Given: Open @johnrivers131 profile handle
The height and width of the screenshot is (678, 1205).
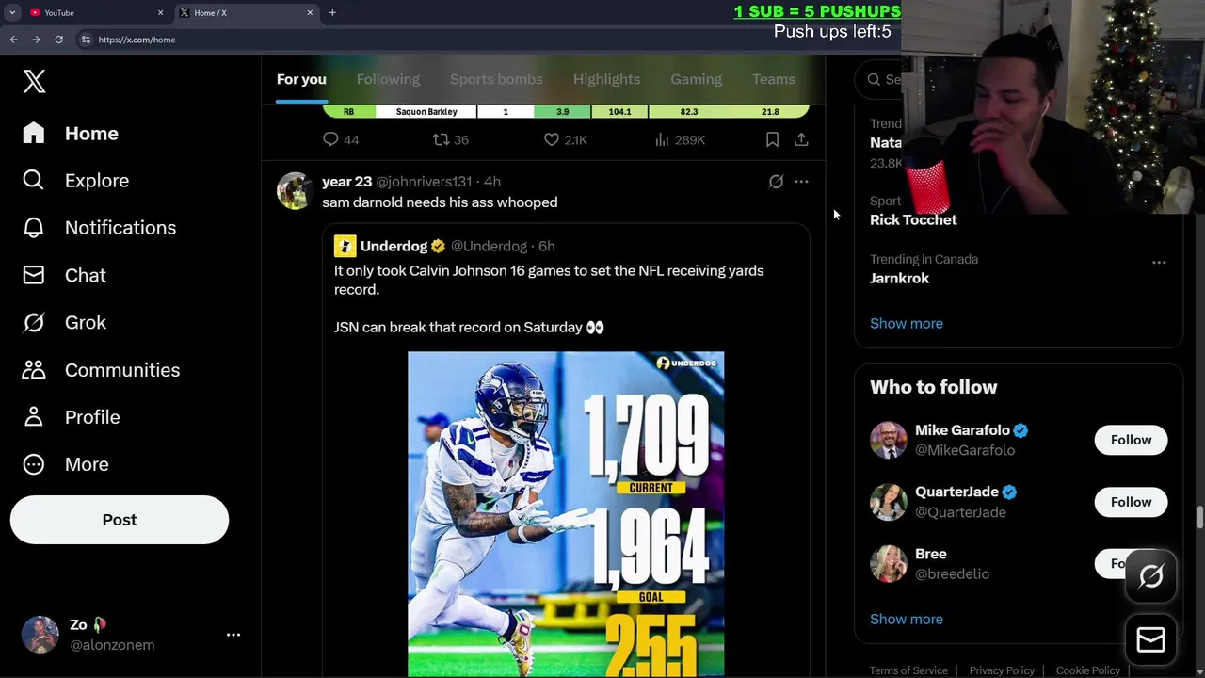Looking at the screenshot, I should coord(424,182).
